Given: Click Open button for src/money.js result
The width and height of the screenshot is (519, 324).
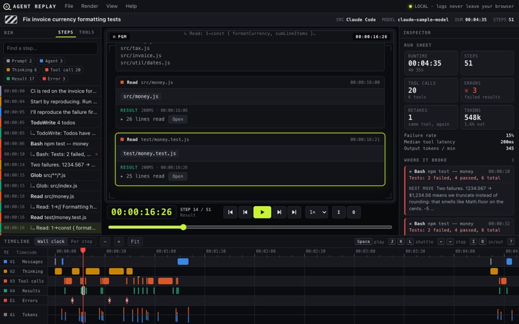Looking at the screenshot, I should point(178,119).
